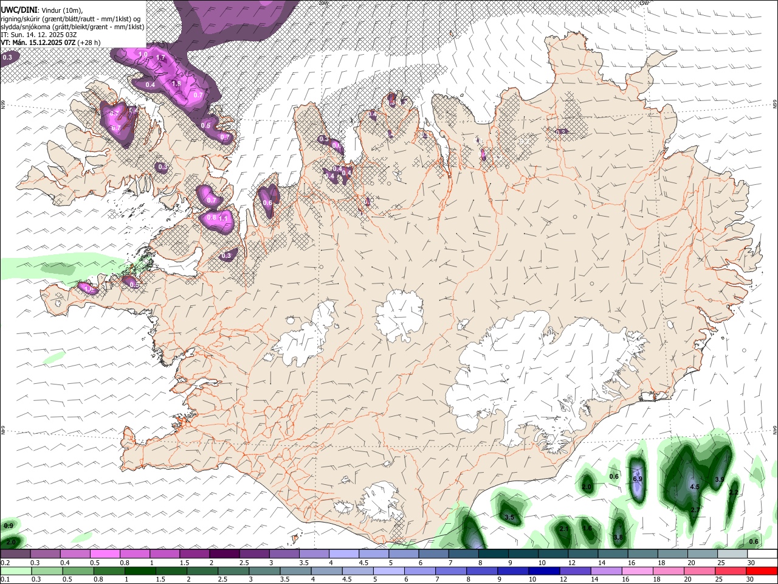
Task: Click the 2.7 rain value on the map
Action: [x=696, y=510]
